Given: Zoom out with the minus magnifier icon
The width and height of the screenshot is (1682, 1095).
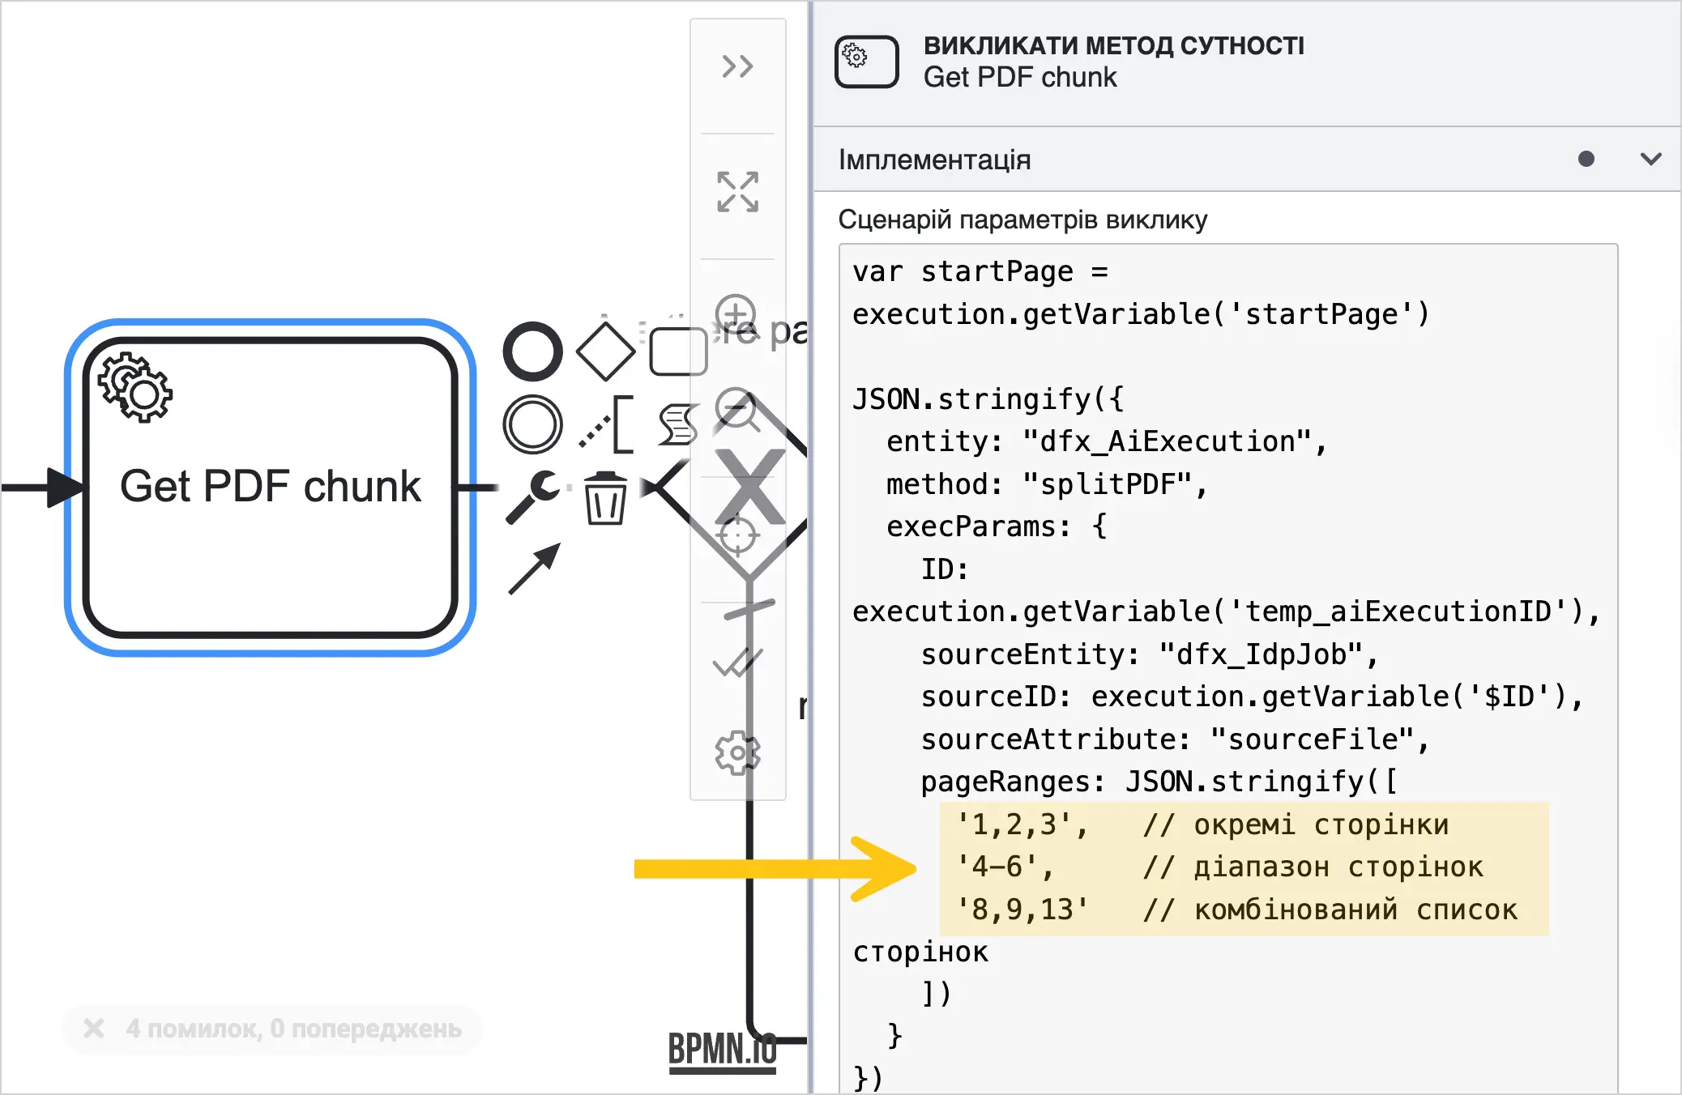Looking at the screenshot, I should tap(737, 409).
